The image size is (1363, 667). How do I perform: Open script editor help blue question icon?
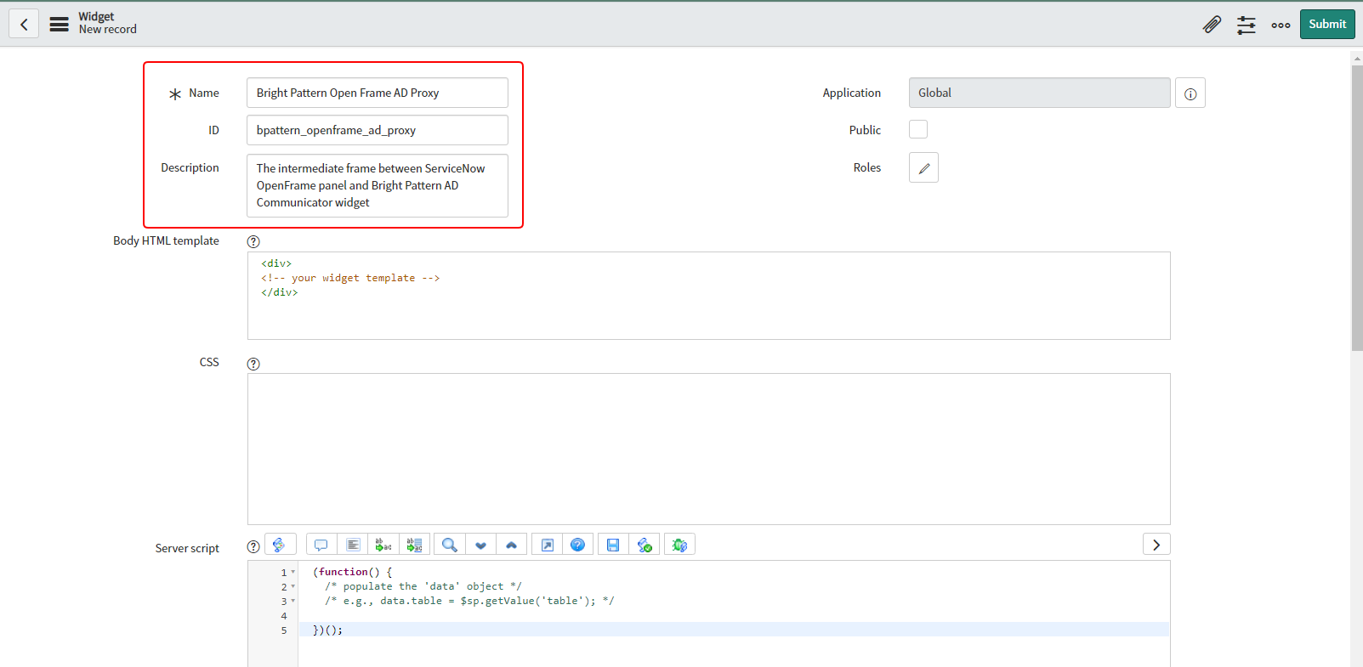(x=577, y=545)
